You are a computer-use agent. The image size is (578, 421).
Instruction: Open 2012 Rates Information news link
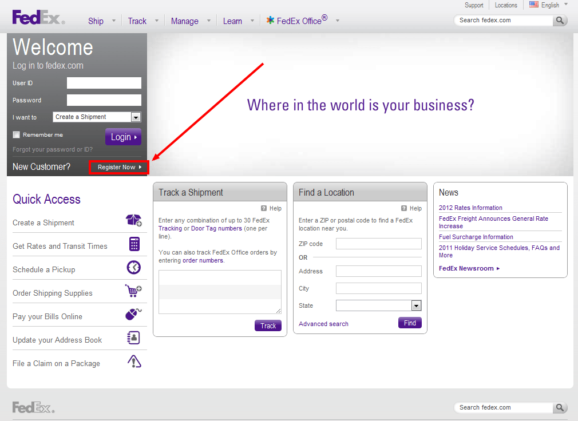(470, 208)
